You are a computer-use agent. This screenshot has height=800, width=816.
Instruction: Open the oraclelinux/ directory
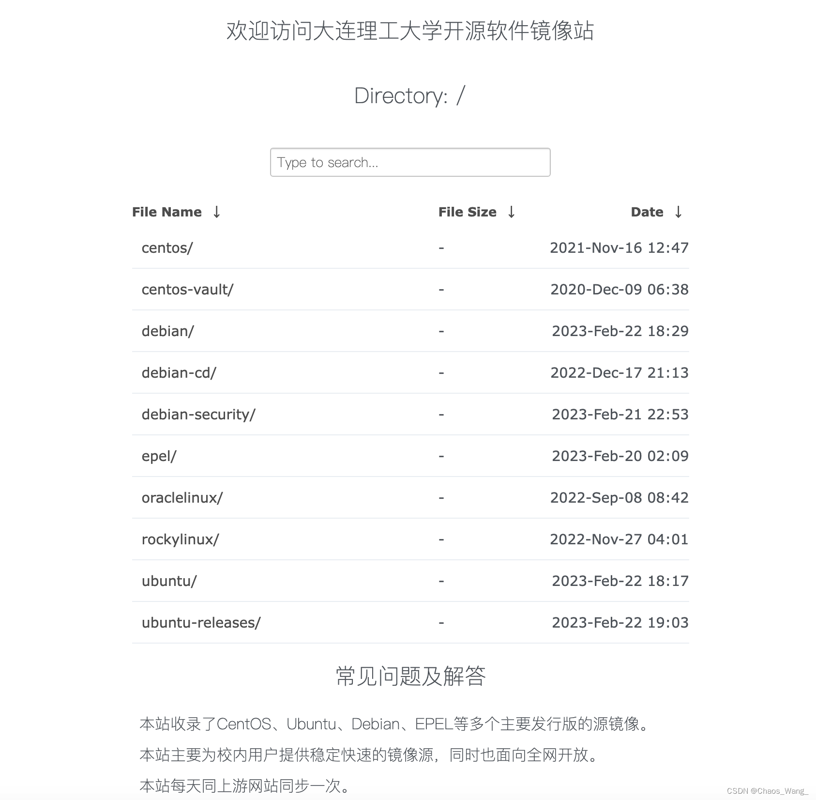[x=182, y=497]
